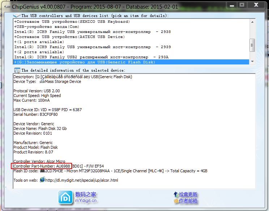The width and height of the screenshot is (269, 211).
Task: Click the 'Protocal Version: USB 2.00' line
Action: click(x=37, y=91)
